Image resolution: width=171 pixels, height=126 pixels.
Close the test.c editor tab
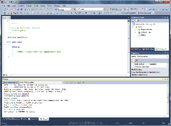[9, 17]
